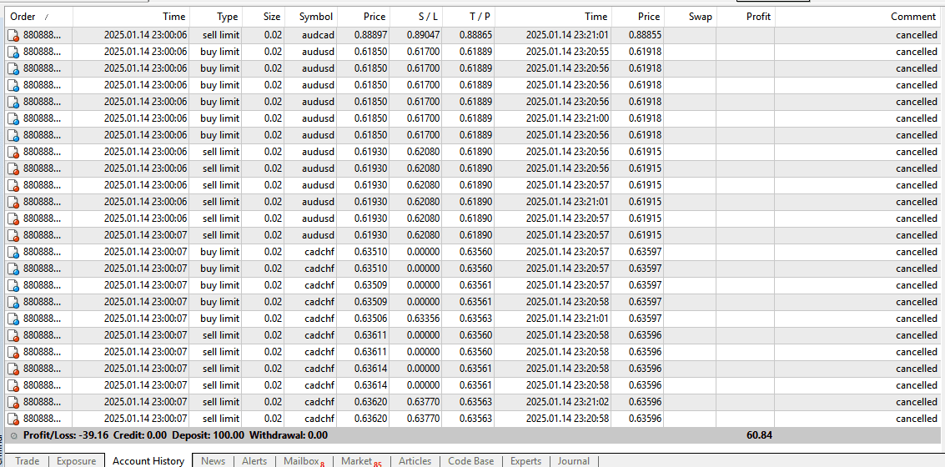Open the Mailbox tab
945x467 pixels.
pos(301,461)
